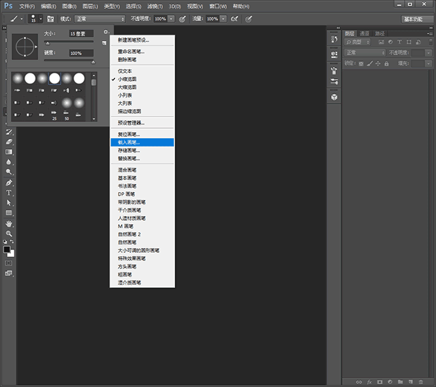This screenshot has height=387, width=436.
Task: Click the brush size 15 像素 field
Action: point(80,33)
